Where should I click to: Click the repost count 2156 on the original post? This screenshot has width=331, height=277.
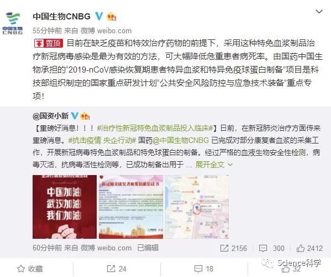(234, 248)
